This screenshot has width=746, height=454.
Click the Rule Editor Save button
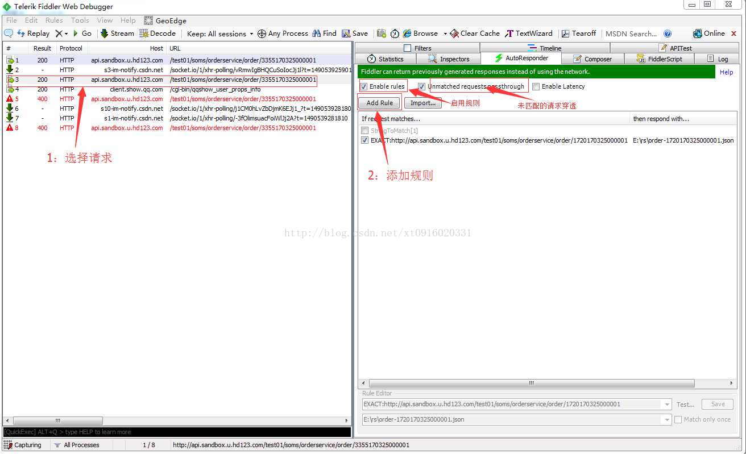coord(718,405)
